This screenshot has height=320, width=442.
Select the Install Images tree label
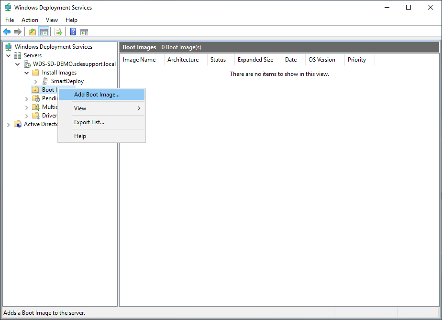tap(59, 73)
